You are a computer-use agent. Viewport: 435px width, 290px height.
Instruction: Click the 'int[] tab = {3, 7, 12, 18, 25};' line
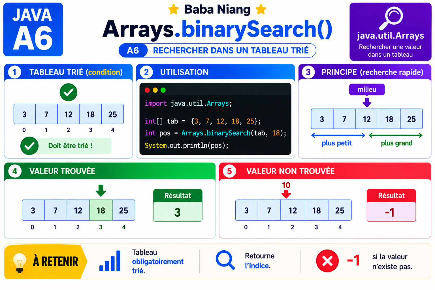(x=202, y=121)
